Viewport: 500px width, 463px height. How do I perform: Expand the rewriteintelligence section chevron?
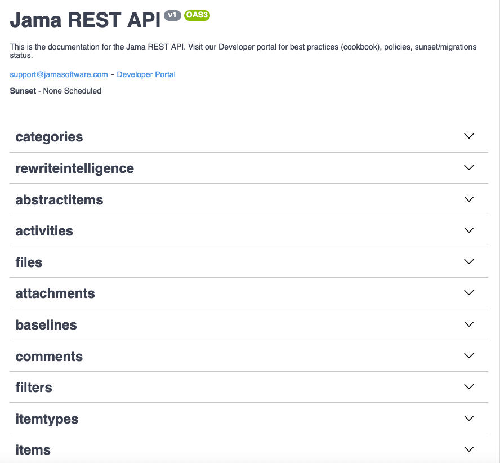pos(468,168)
